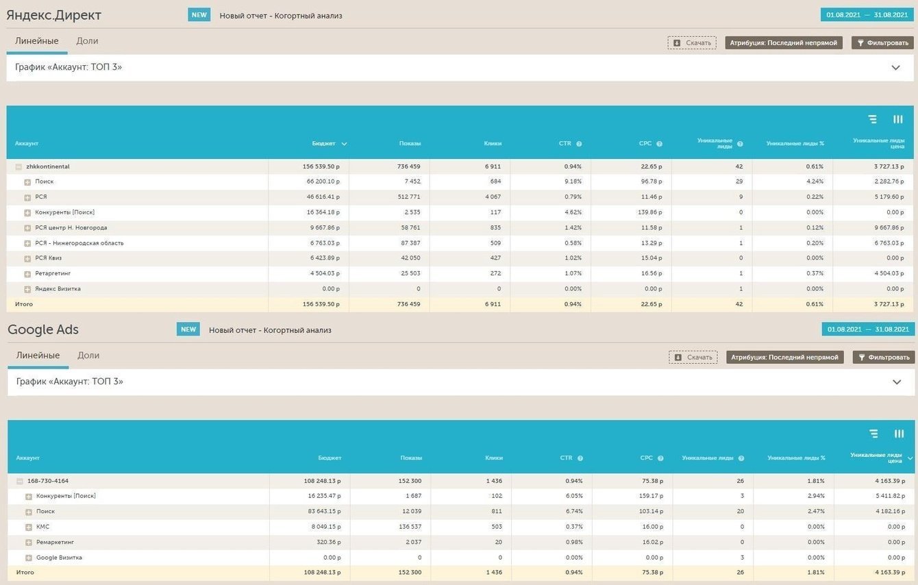Viewport: 918px width, 585px height.
Task: Open column settings icon in Яндекс.Директ table
Action: [898, 119]
